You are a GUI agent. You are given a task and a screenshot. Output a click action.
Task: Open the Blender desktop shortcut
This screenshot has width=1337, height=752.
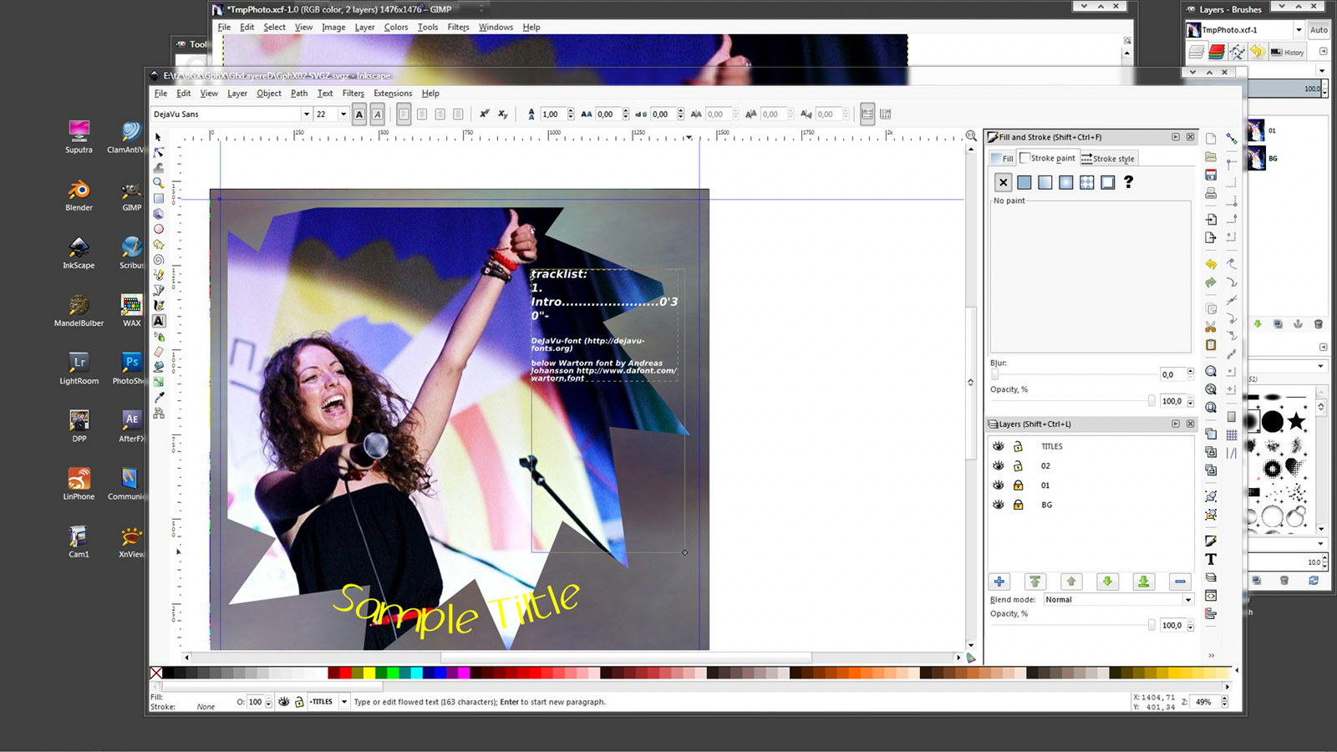point(79,196)
